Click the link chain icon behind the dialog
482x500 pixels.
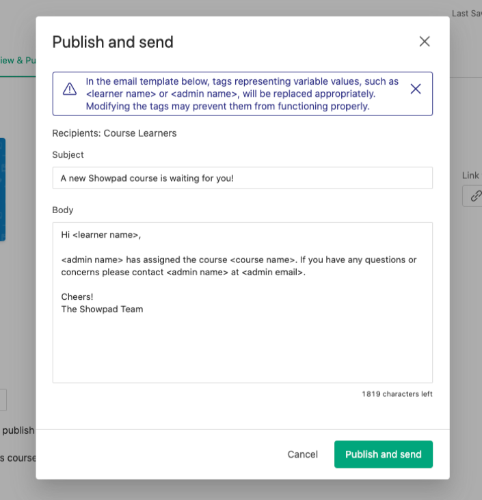click(x=476, y=196)
